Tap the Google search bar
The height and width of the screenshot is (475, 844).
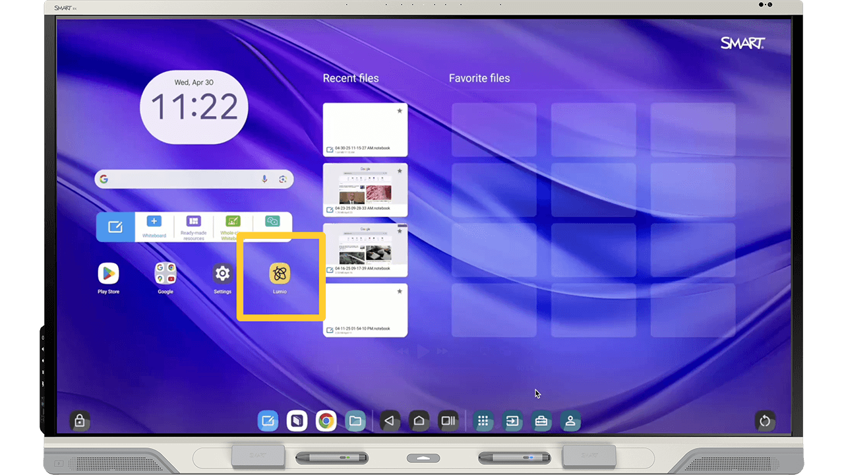185,178
